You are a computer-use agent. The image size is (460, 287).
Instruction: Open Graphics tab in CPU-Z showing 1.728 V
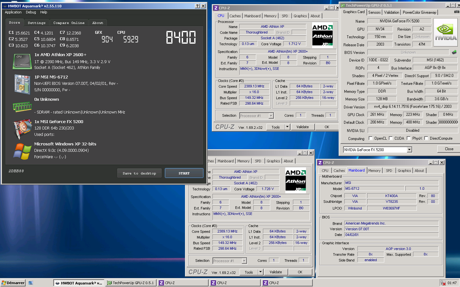coord(273,161)
